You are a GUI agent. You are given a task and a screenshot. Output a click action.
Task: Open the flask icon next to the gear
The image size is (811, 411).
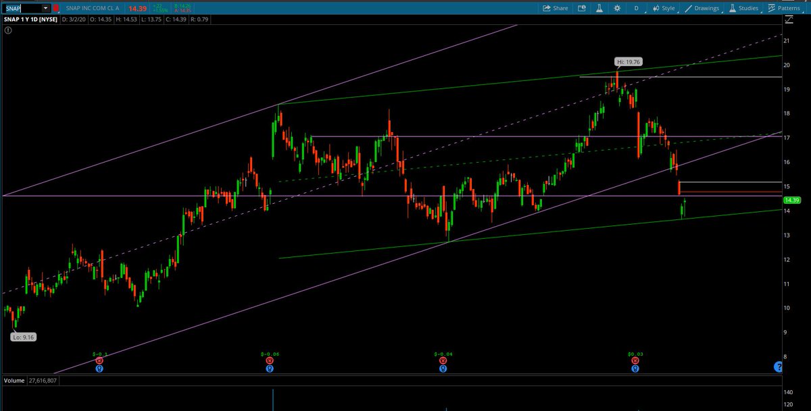pos(599,8)
